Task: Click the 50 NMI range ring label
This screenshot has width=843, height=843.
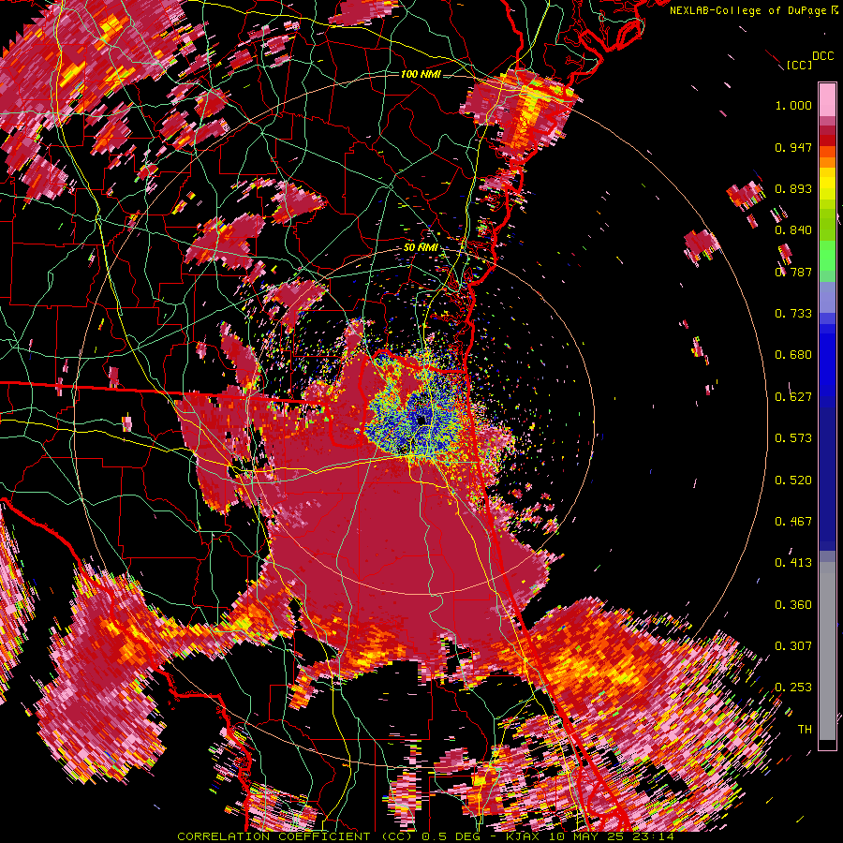Action: [x=421, y=248]
